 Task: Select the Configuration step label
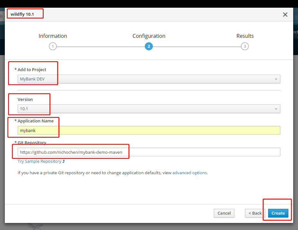(x=149, y=36)
